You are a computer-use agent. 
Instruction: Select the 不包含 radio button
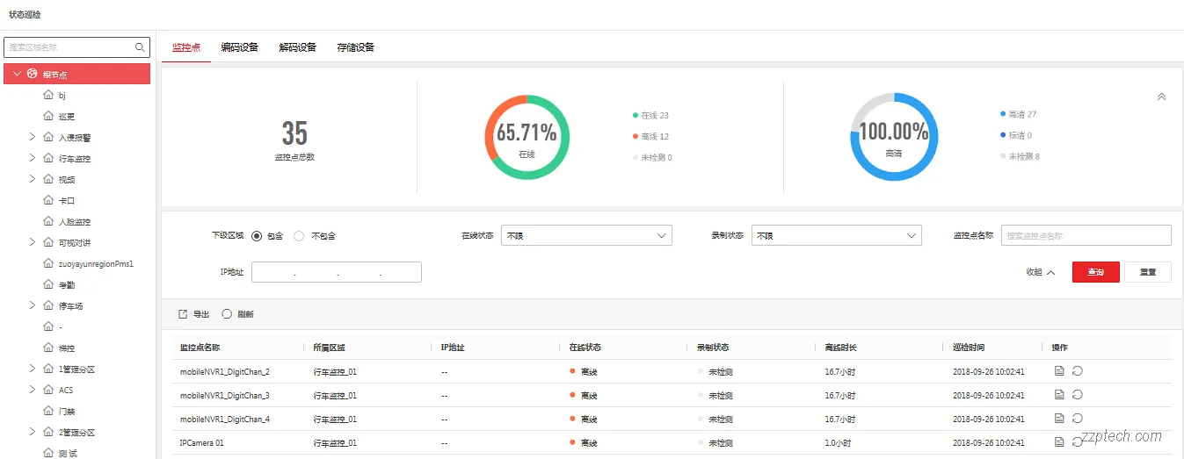[x=299, y=235]
